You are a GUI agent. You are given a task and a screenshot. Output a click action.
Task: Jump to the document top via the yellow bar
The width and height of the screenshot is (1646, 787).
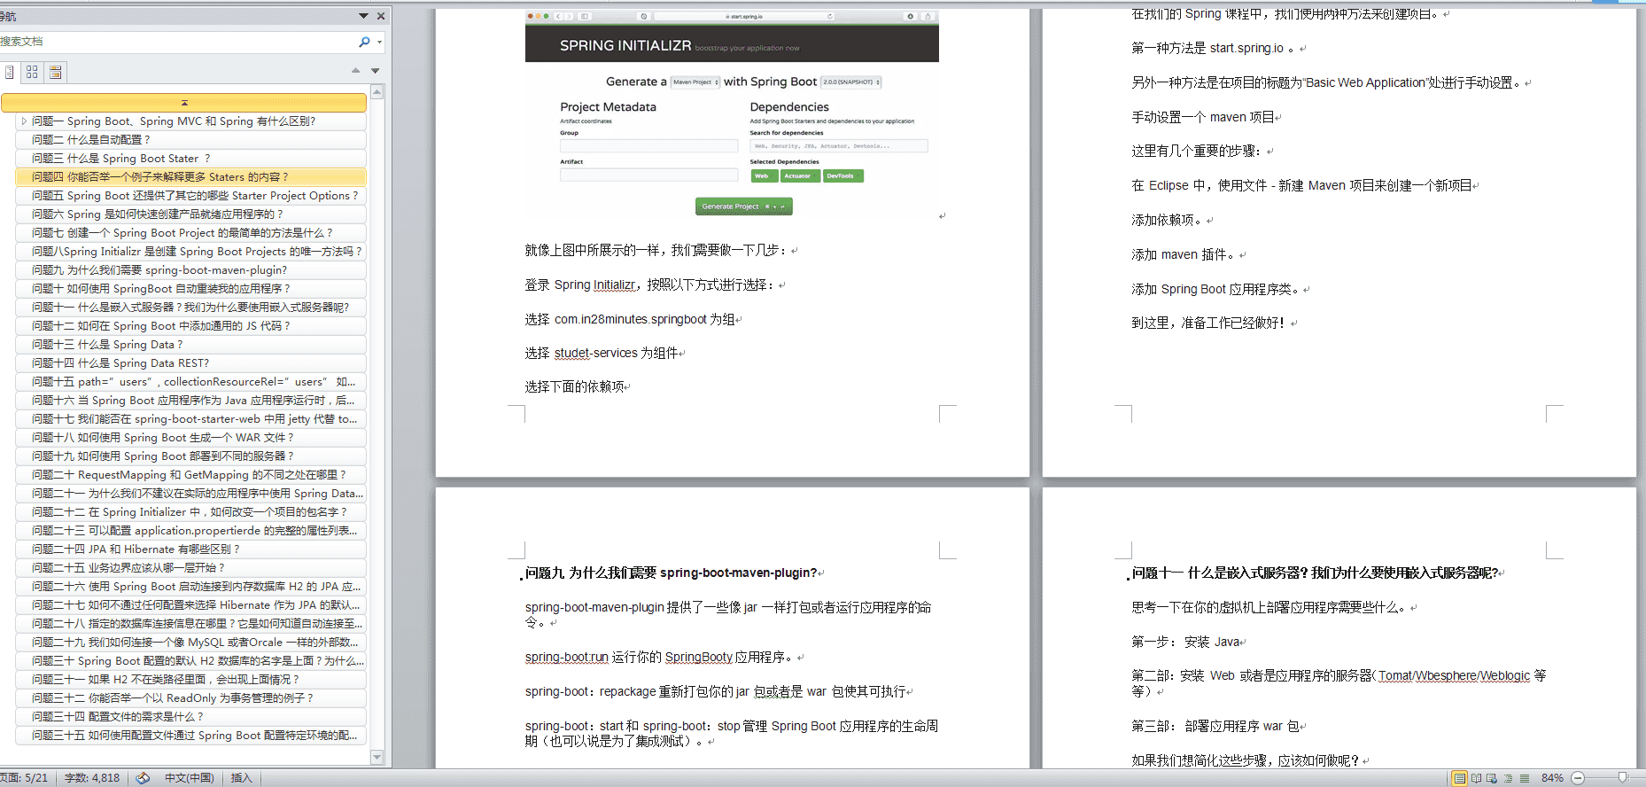tap(183, 103)
